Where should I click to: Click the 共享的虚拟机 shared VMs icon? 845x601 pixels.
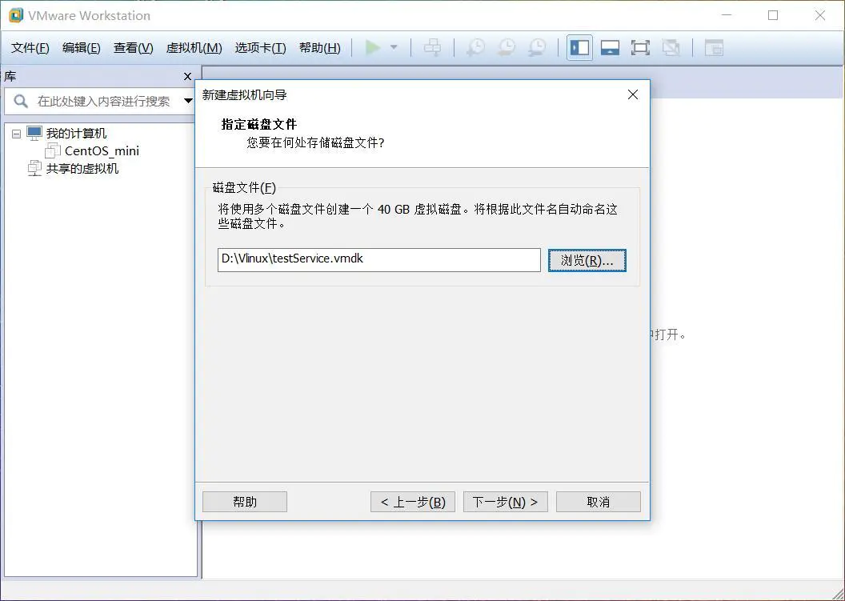[34, 168]
